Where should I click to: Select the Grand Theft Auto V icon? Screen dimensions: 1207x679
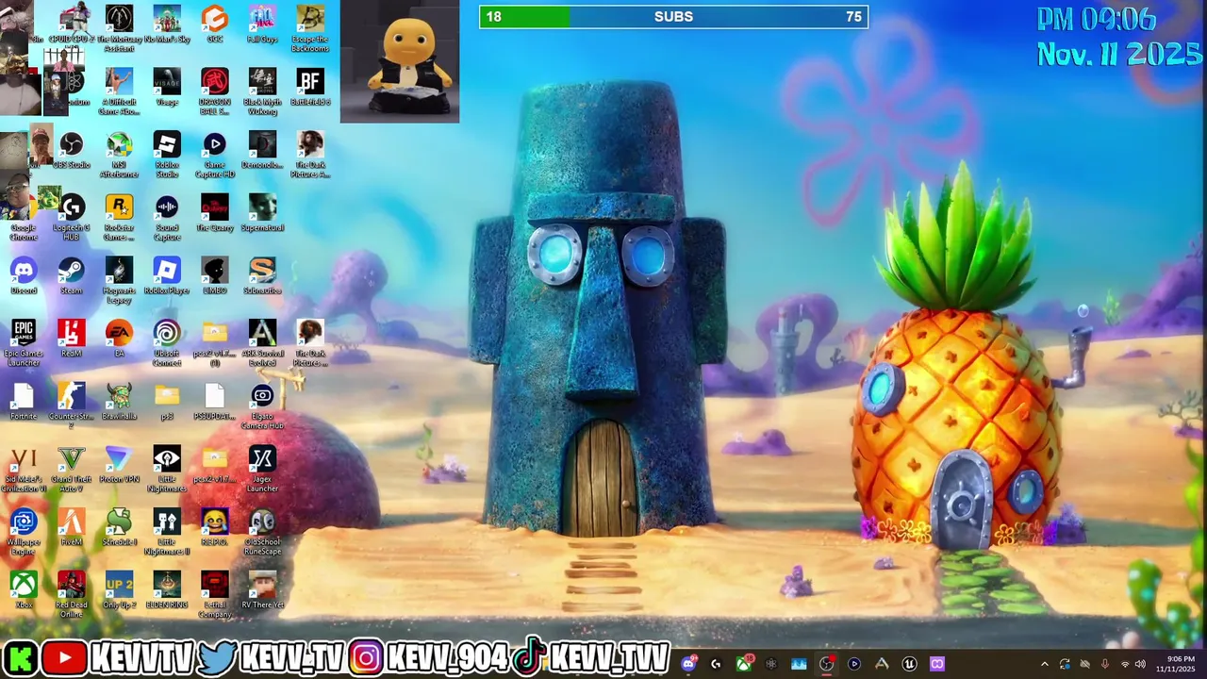[72, 470]
